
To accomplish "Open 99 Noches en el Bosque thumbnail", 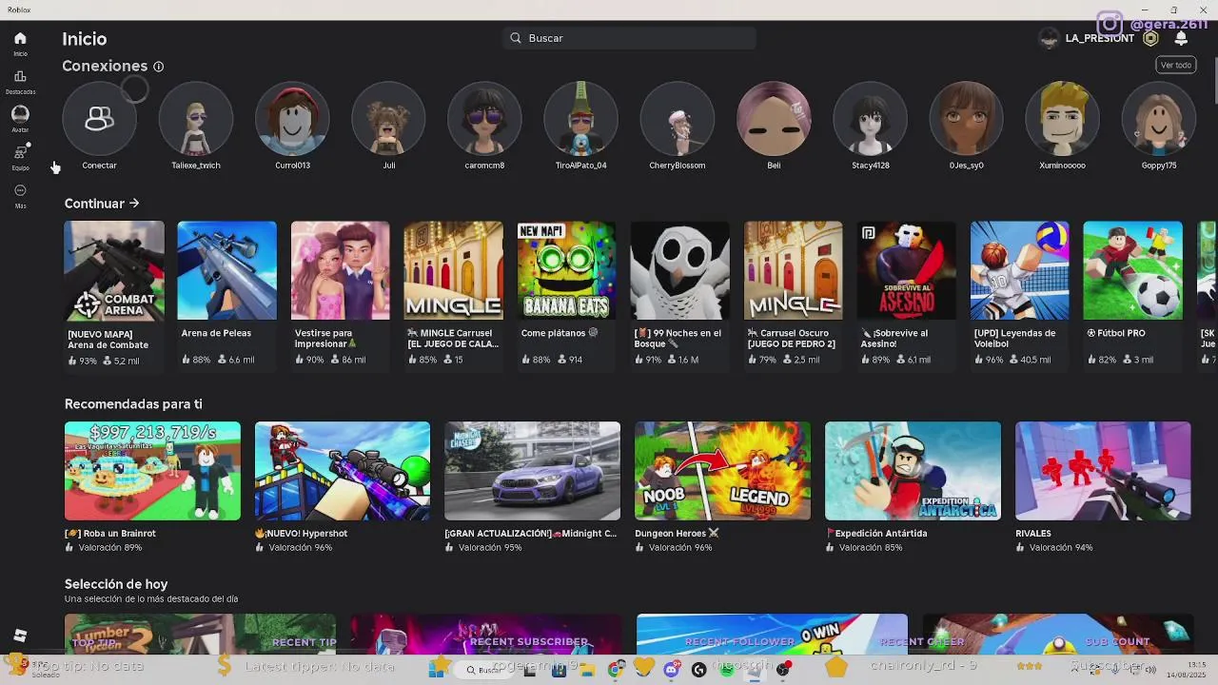I will pyautogui.click(x=680, y=270).
